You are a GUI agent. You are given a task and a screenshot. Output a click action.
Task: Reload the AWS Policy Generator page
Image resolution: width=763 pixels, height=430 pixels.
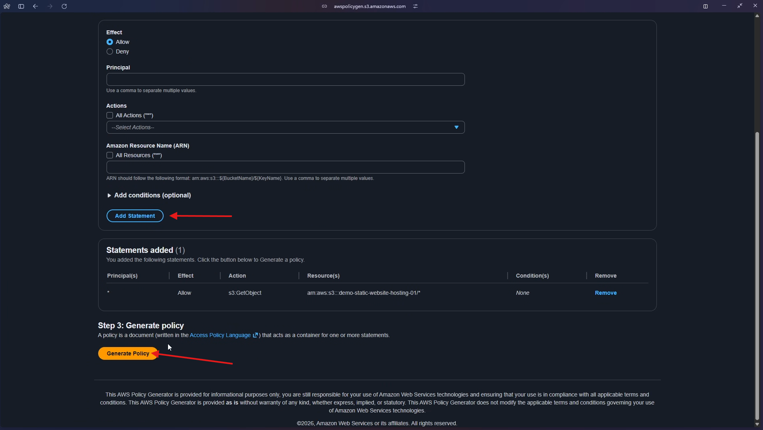click(x=64, y=6)
